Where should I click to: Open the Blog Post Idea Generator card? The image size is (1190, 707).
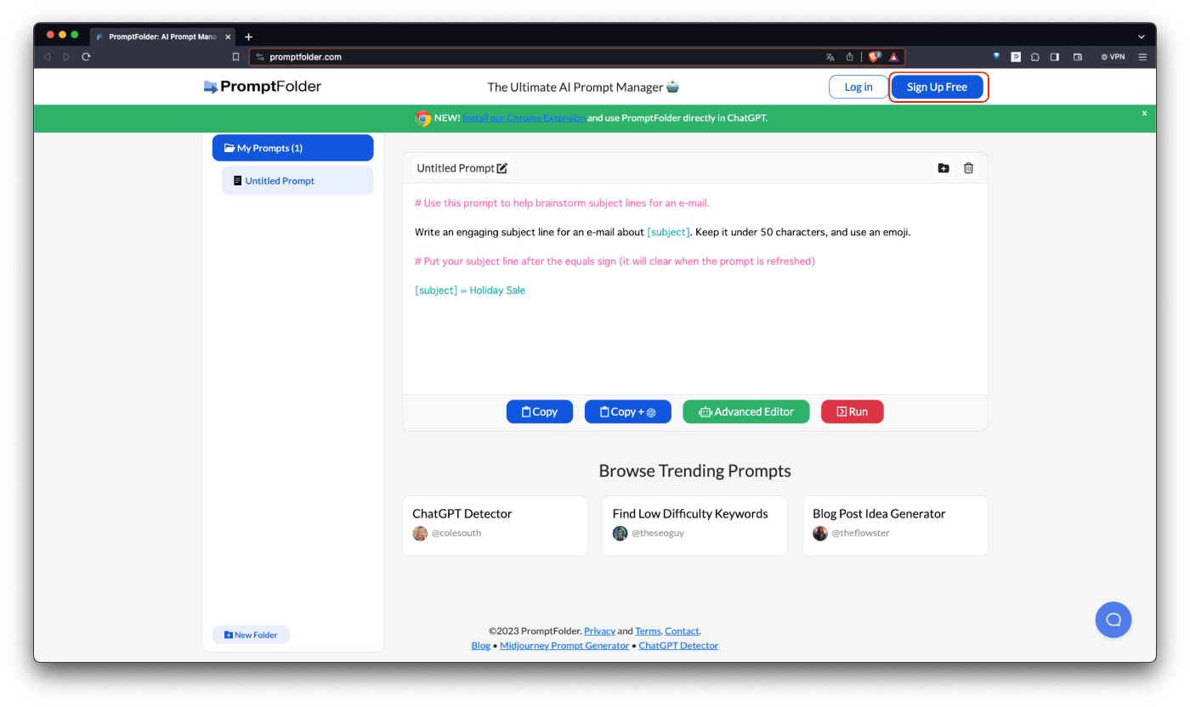(895, 526)
